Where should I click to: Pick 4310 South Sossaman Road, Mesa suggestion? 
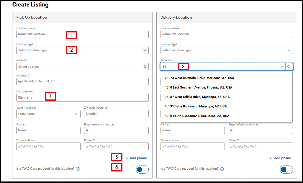[197, 116]
